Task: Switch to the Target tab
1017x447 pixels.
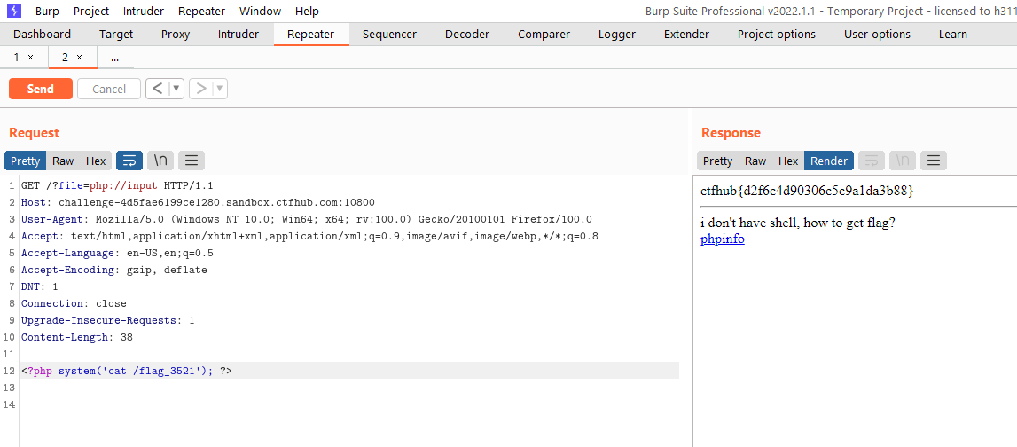Action: click(116, 35)
